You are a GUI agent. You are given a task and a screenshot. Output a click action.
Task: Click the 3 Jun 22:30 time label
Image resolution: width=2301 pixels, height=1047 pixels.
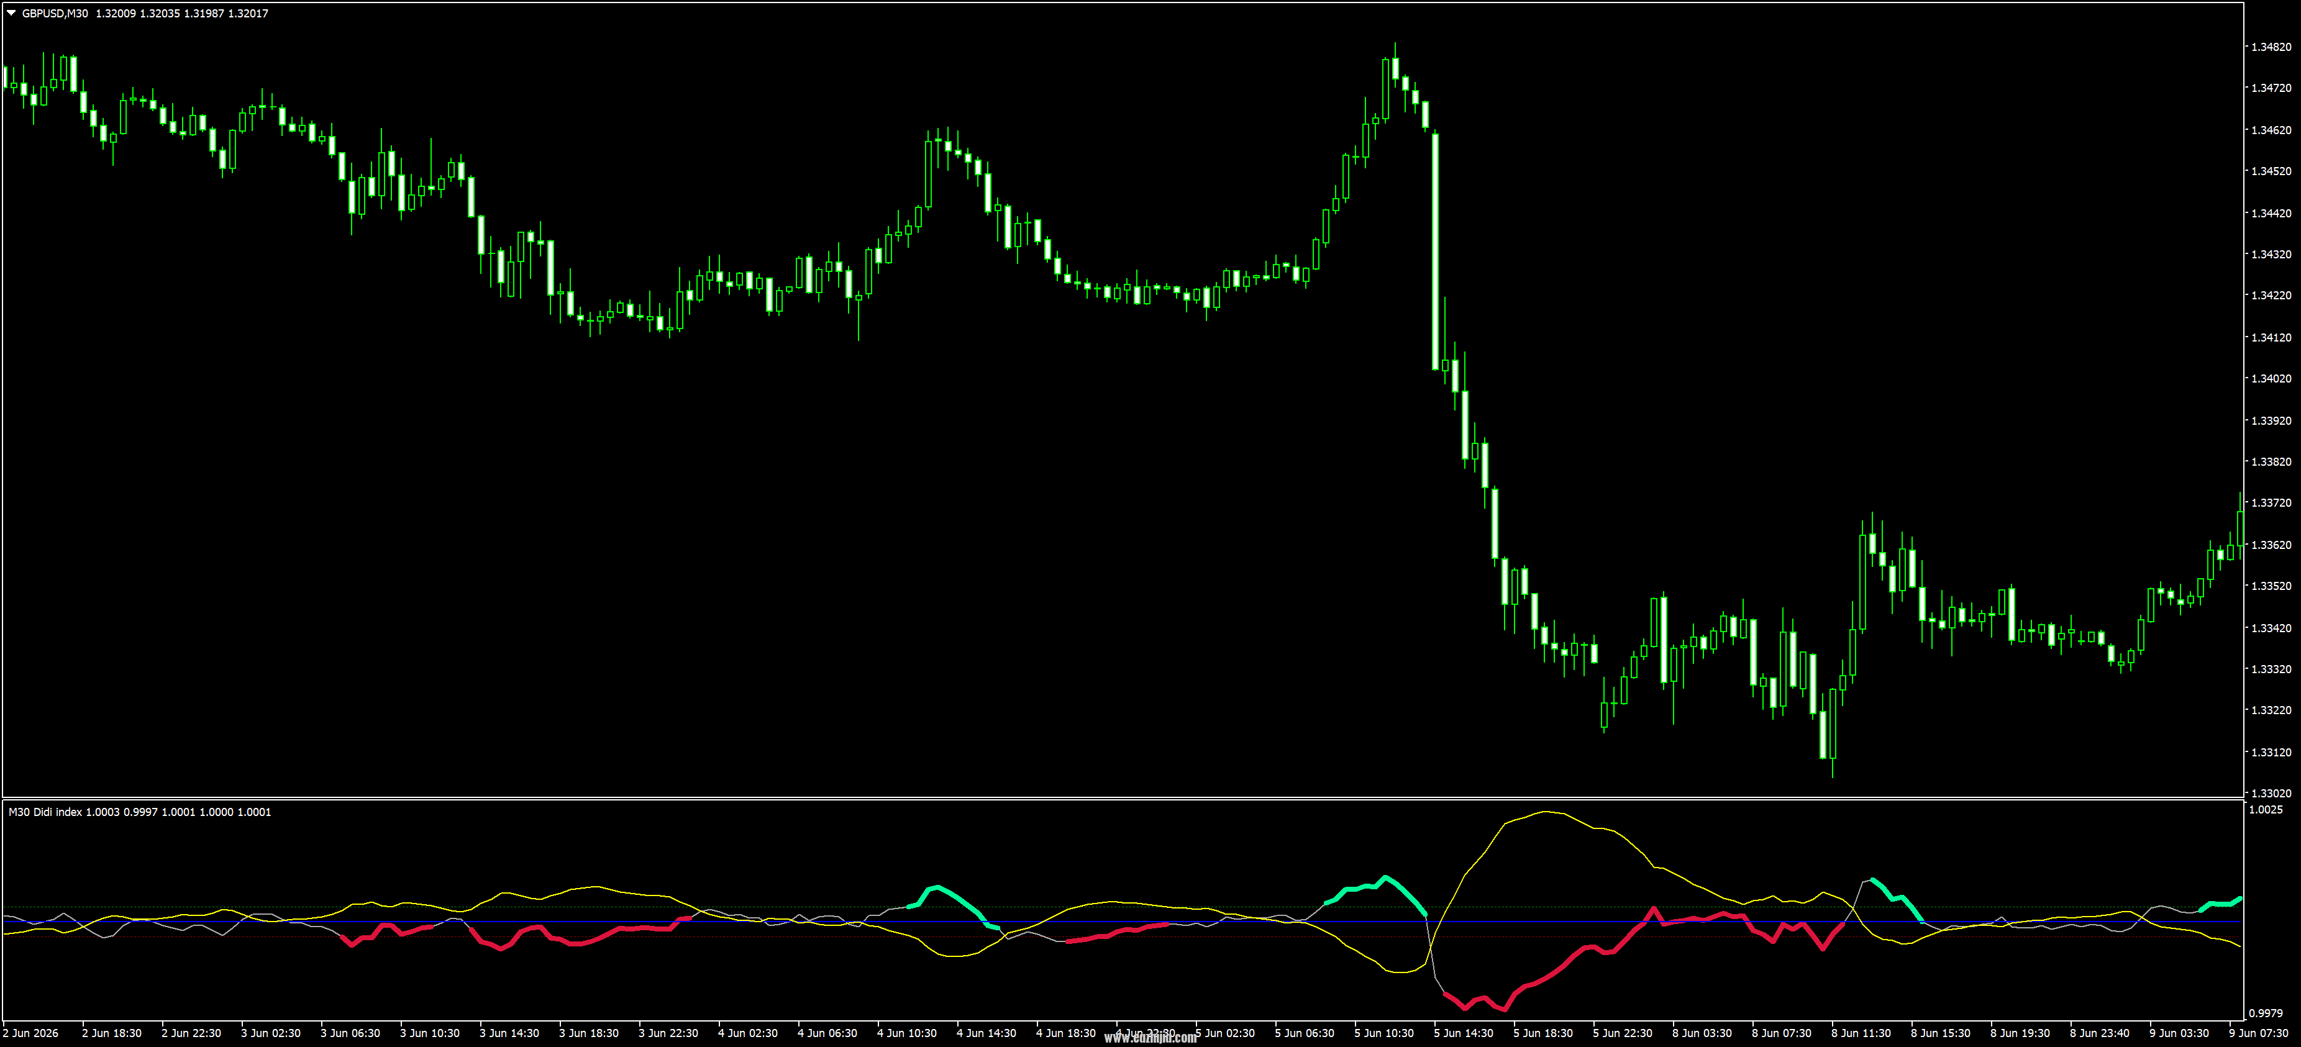[x=668, y=1033]
